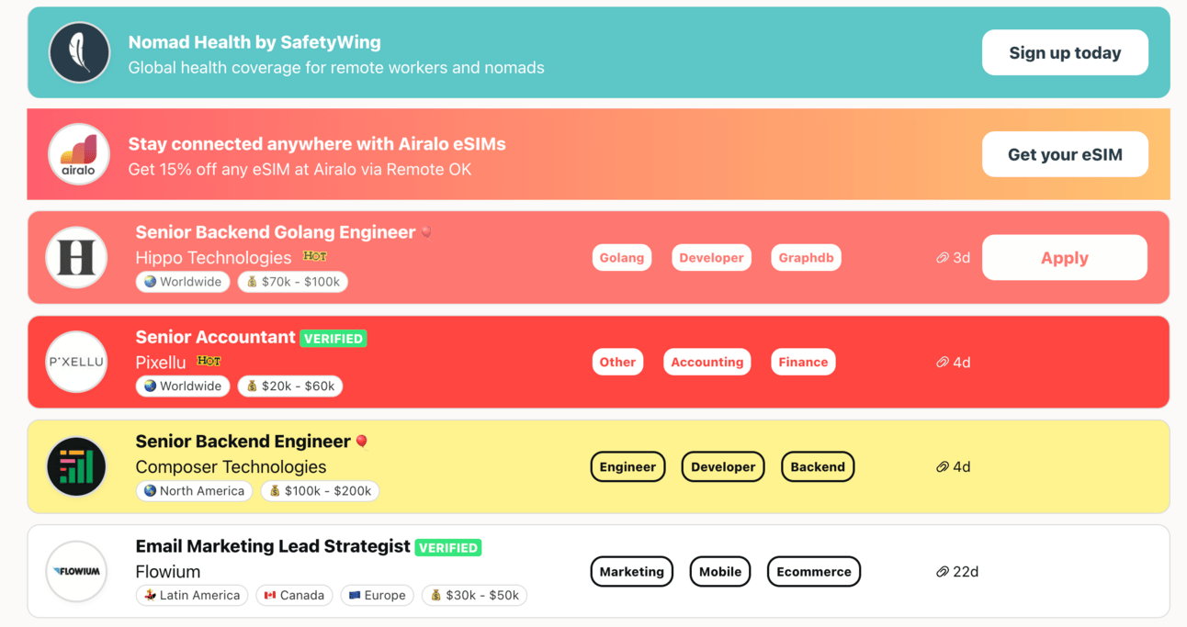Viewport: 1187px width, 627px height.
Task: Open Flowium company name
Action: pyautogui.click(x=168, y=572)
